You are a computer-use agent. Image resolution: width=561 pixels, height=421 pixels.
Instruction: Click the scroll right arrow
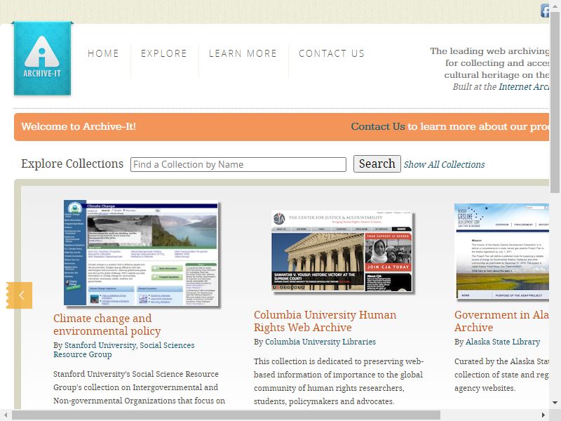pyautogui.click(x=543, y=415)
